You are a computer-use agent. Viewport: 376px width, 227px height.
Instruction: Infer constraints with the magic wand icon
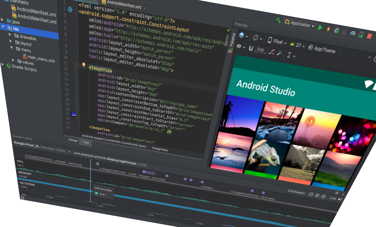[279, 52]
